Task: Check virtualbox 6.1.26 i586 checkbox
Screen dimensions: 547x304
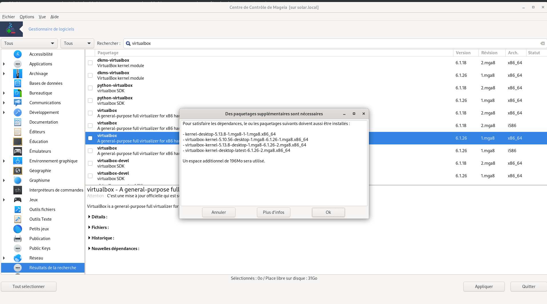Action: (90, 151)
